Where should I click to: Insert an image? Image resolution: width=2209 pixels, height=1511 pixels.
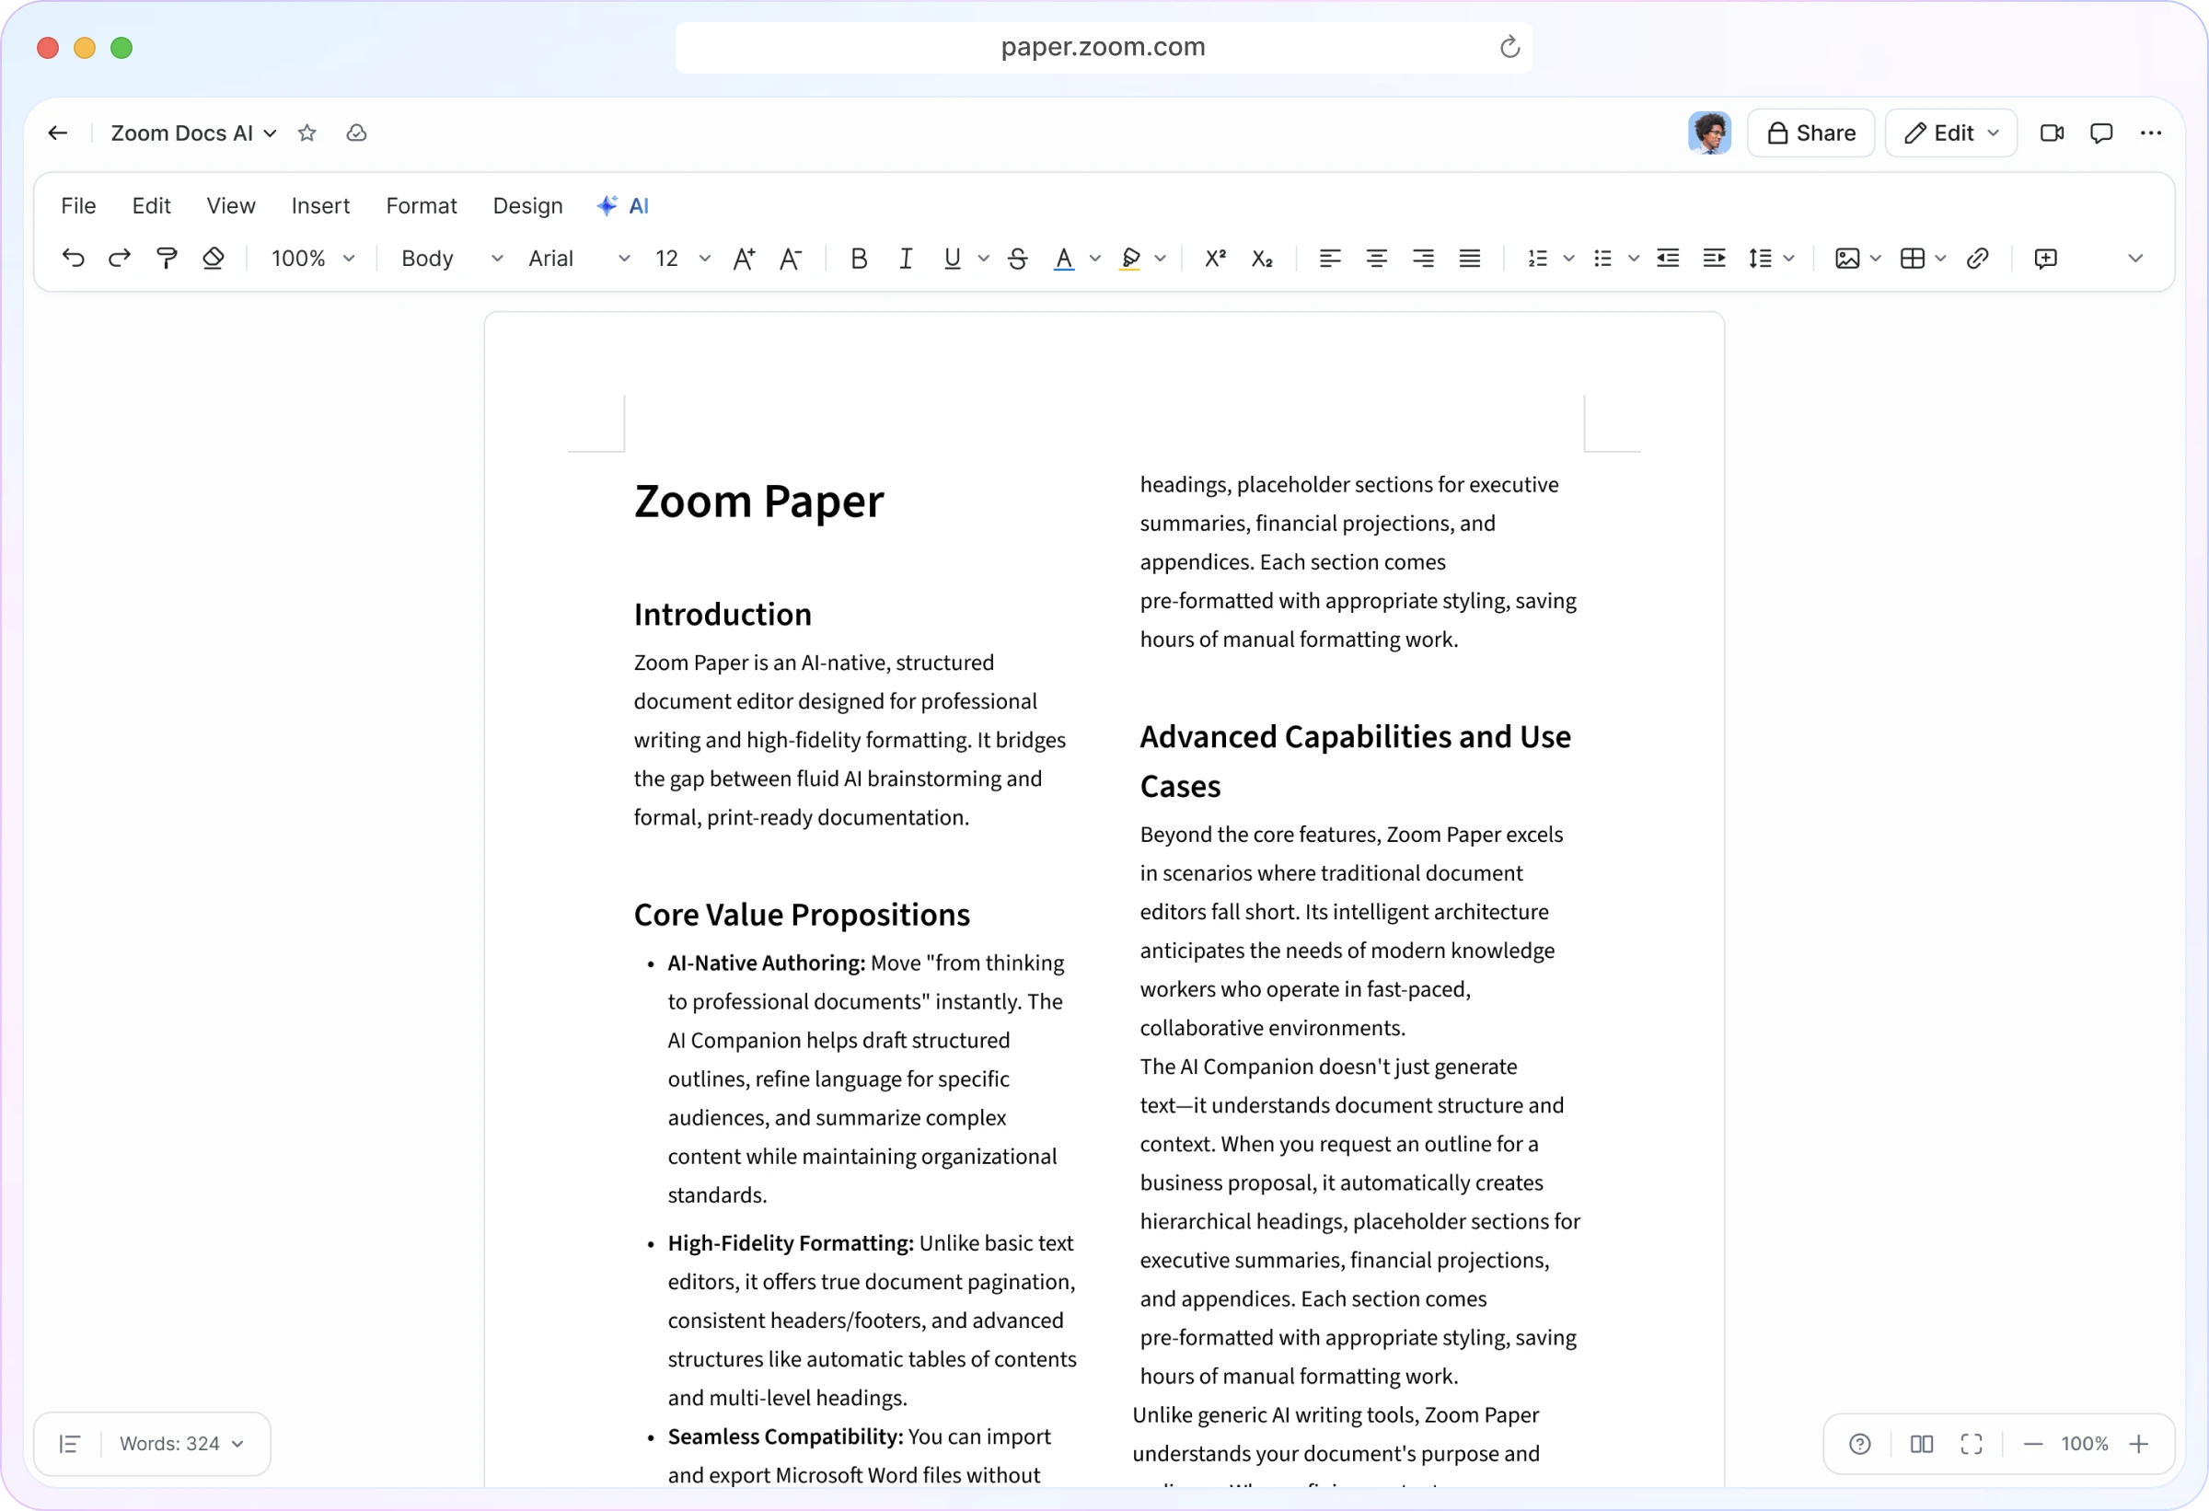[1848, 259]
